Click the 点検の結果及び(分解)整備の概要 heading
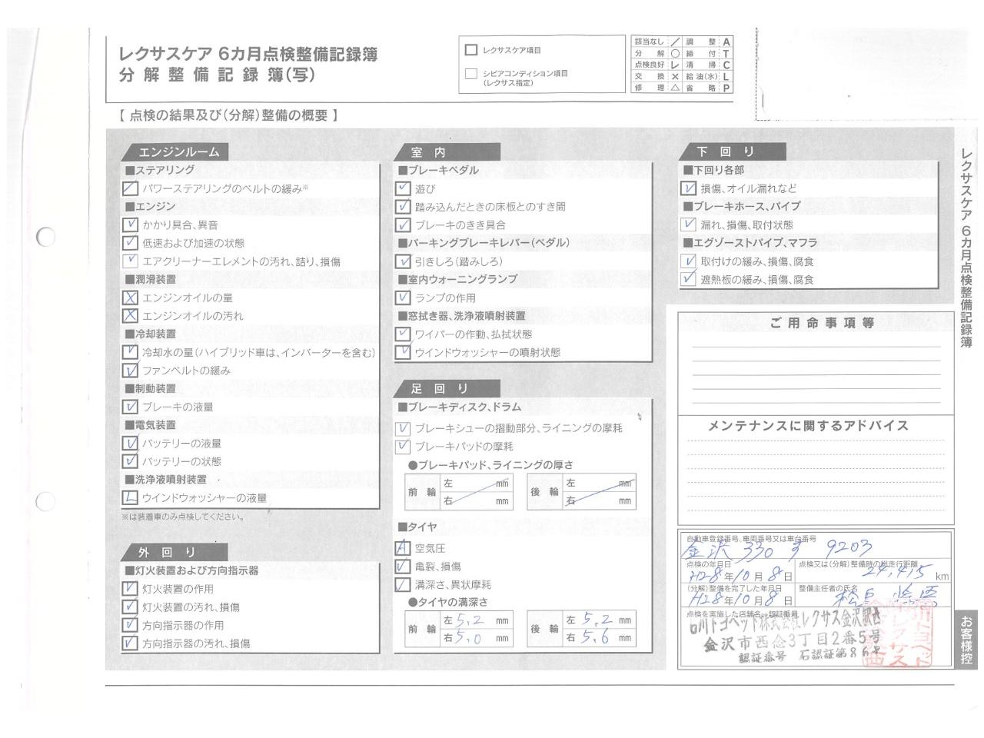 pyautogui.click(x=228, y=115)
